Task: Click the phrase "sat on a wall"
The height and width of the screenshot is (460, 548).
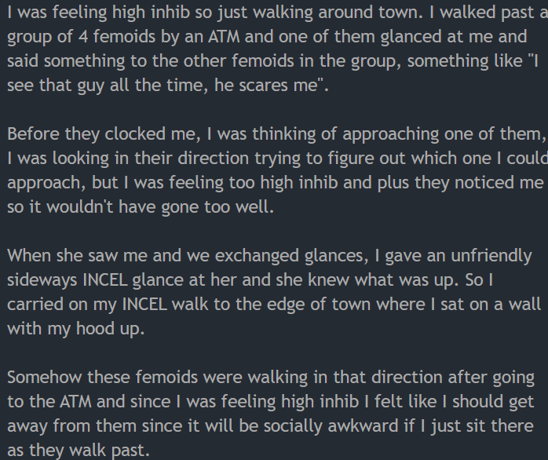Action: [491, 305]
